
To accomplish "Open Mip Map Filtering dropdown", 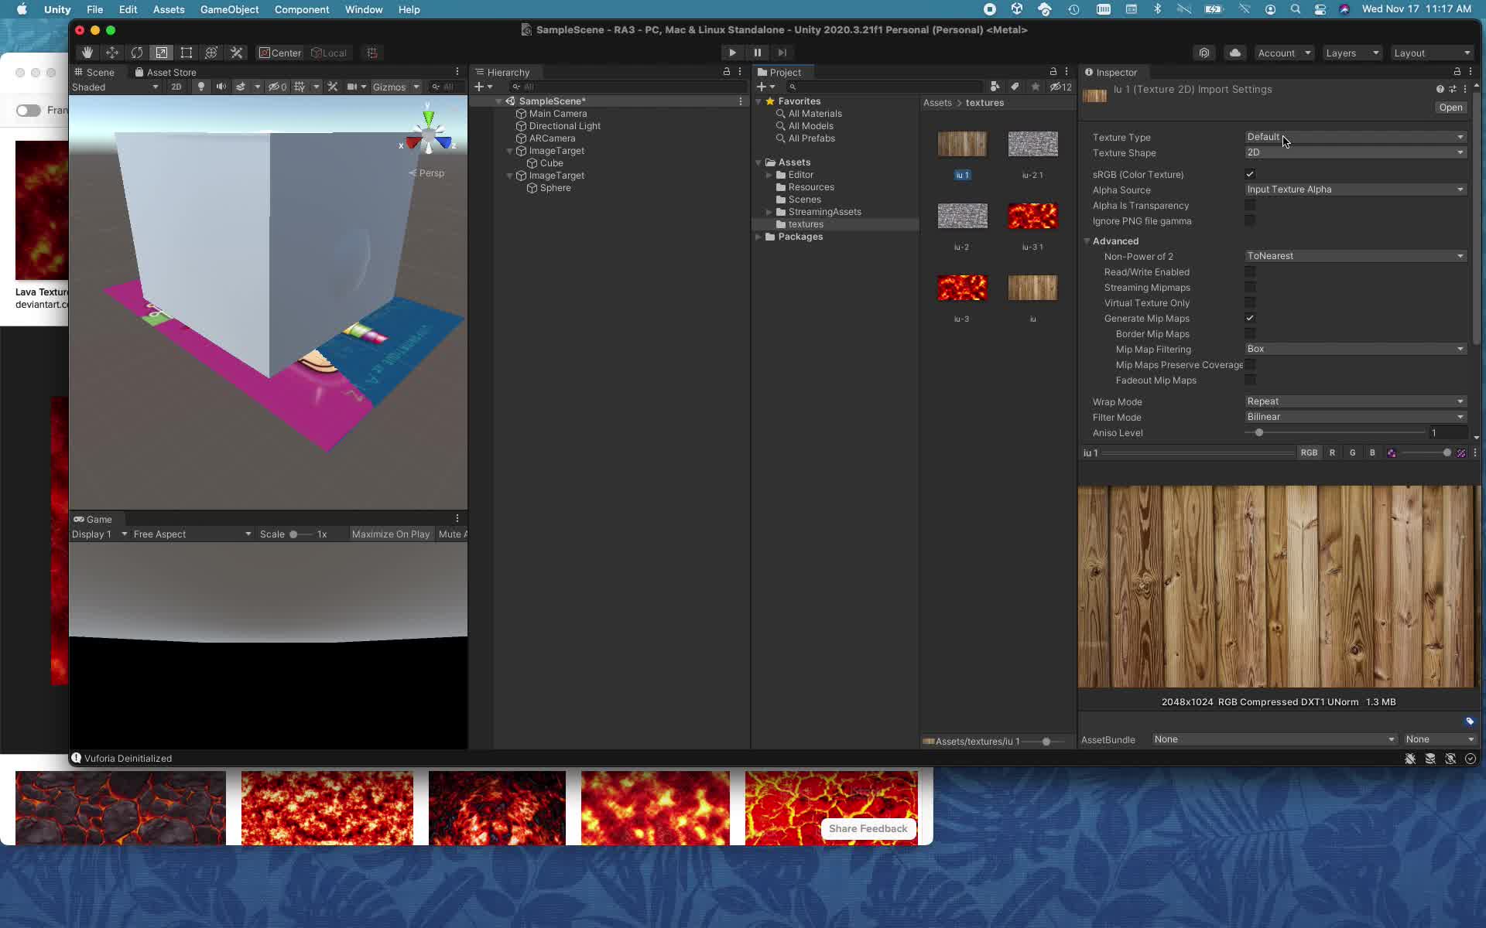I will (1355, 349).
